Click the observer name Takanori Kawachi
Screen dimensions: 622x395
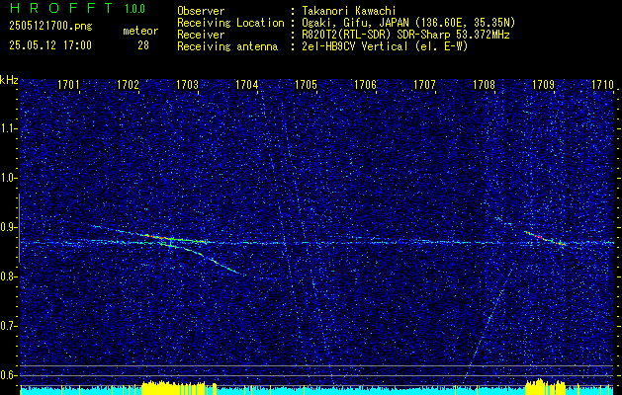[x=351, y=11]
